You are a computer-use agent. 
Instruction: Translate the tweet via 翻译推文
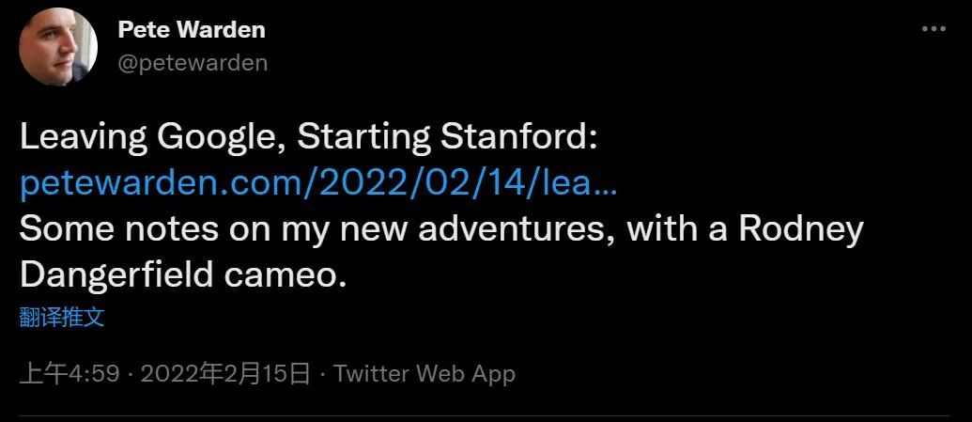(x=62, y=317)
